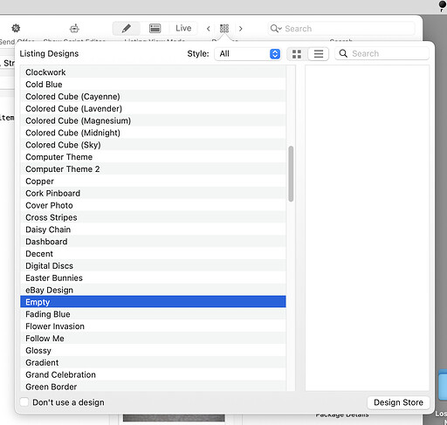Viewport: 447px width, 425px height.
Task: Click the Listing Designs search field
Action: point(382,53)
